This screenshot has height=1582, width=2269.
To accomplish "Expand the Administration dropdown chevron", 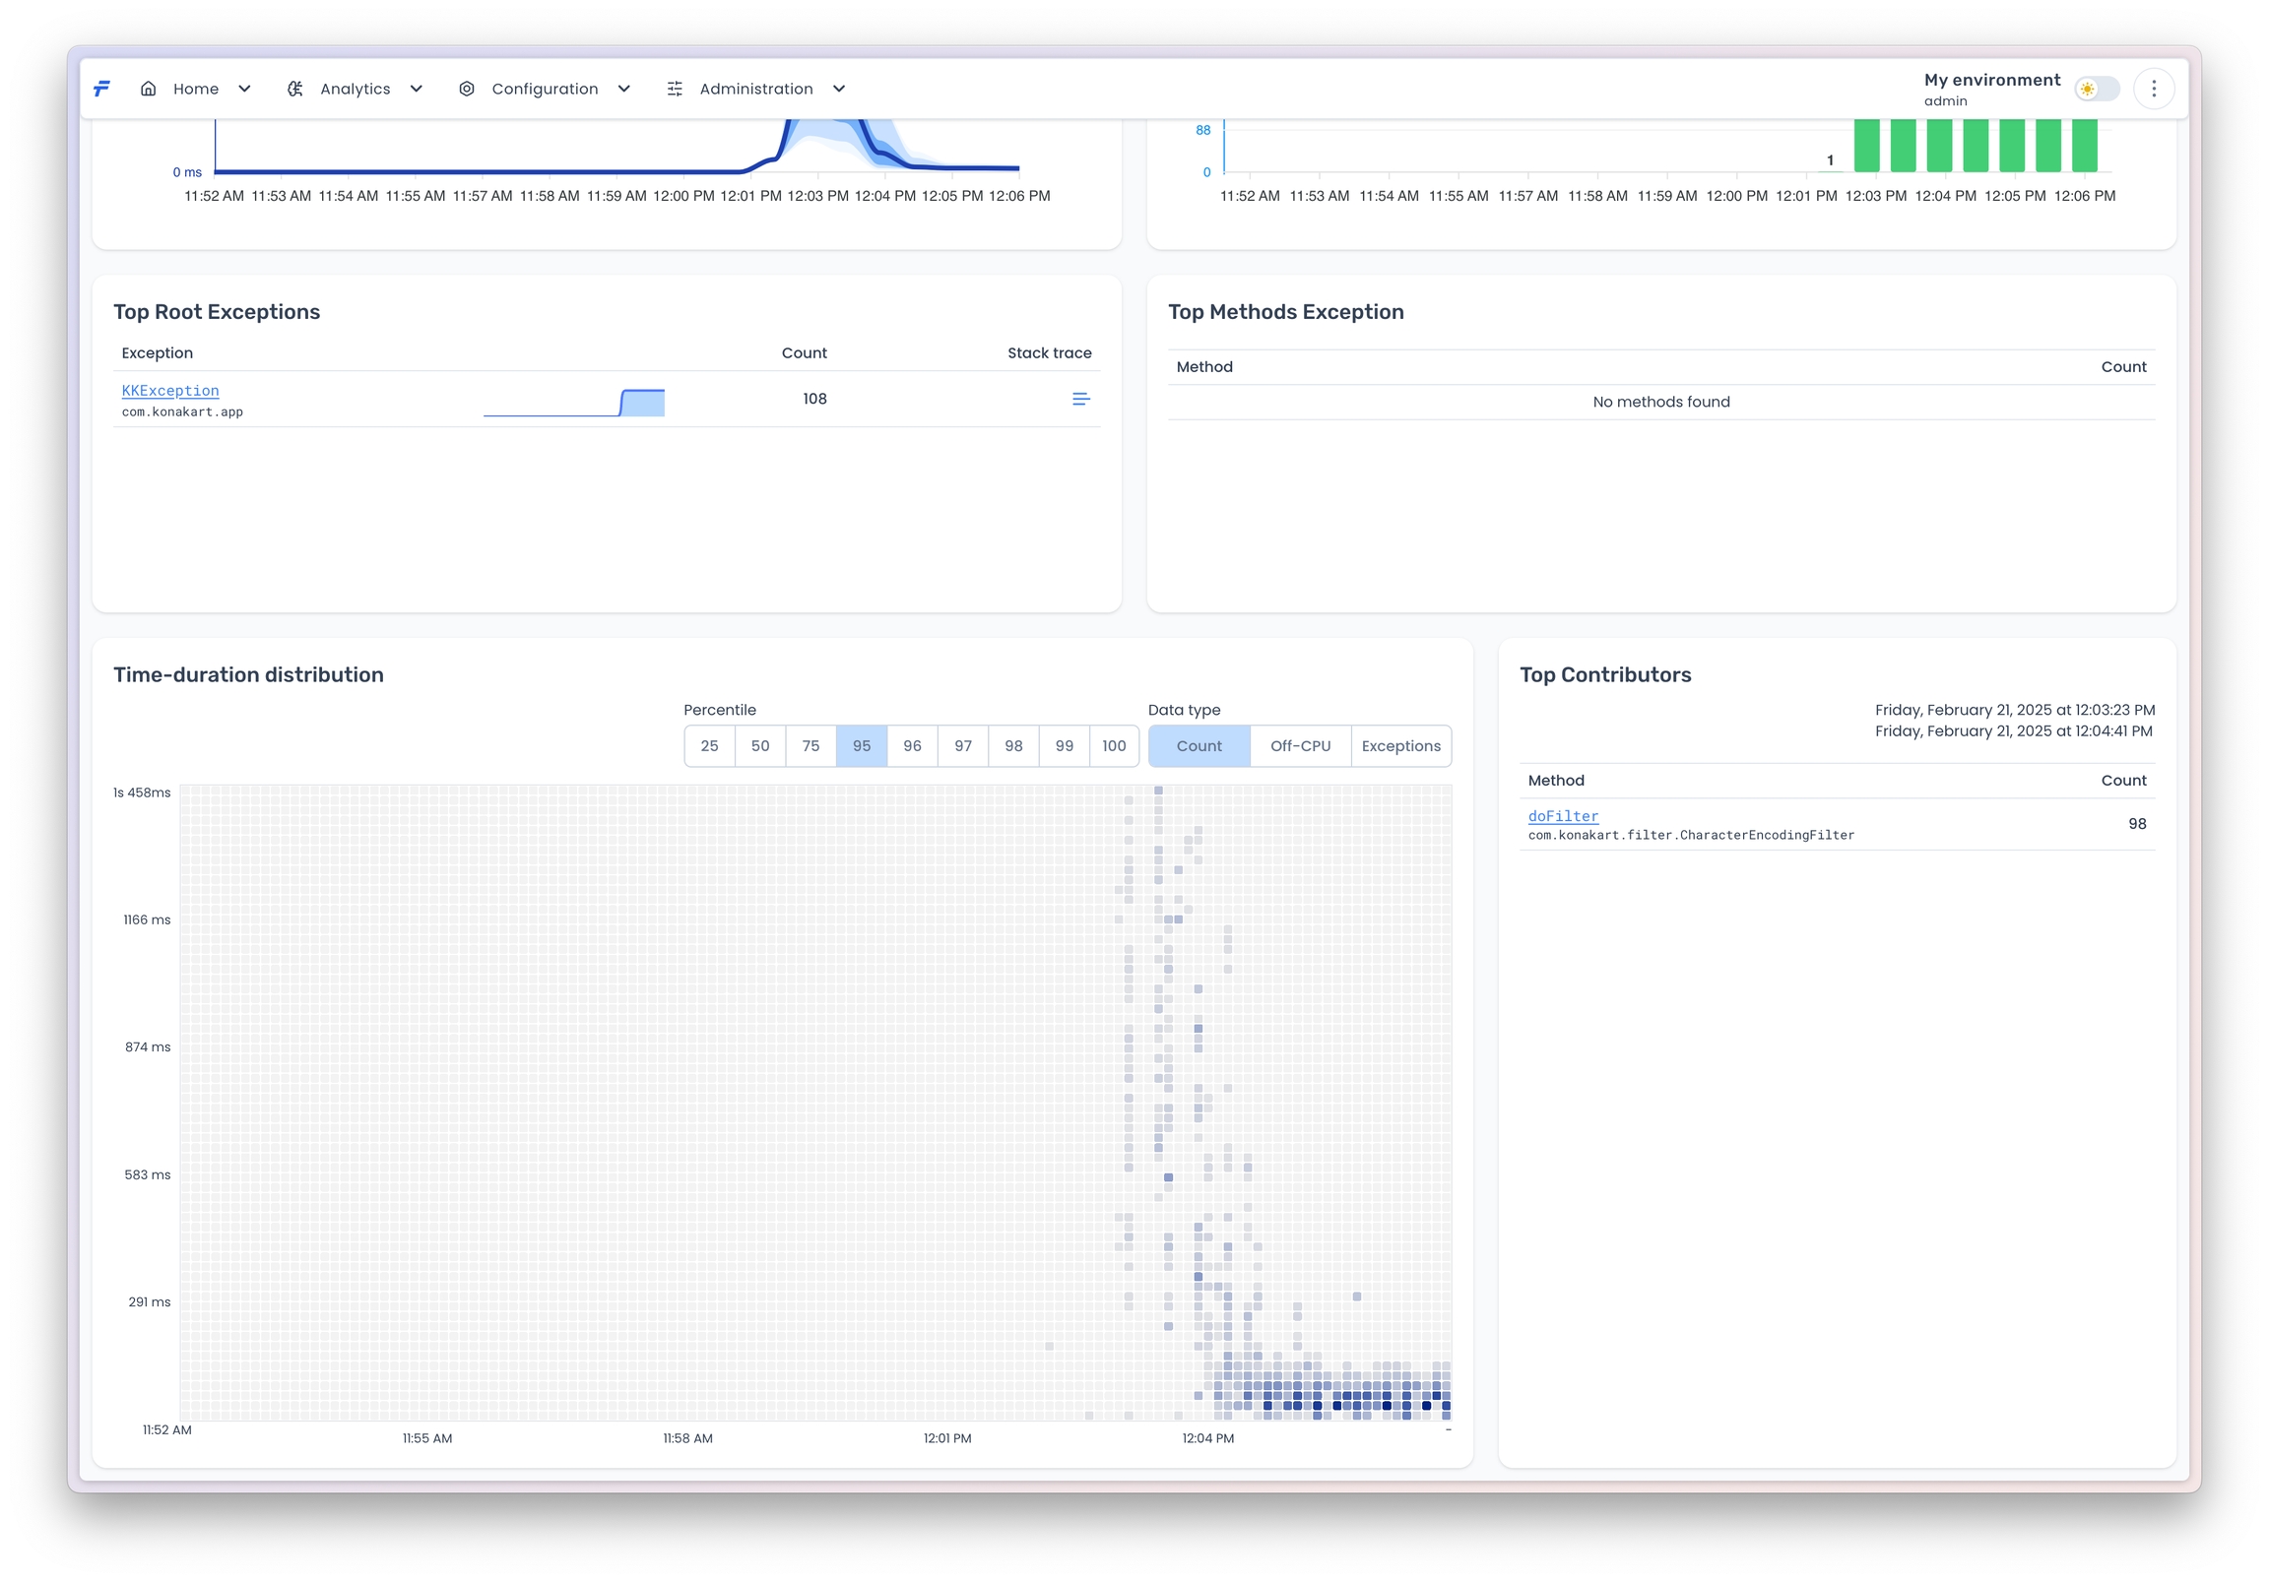I will pos(839,89).
